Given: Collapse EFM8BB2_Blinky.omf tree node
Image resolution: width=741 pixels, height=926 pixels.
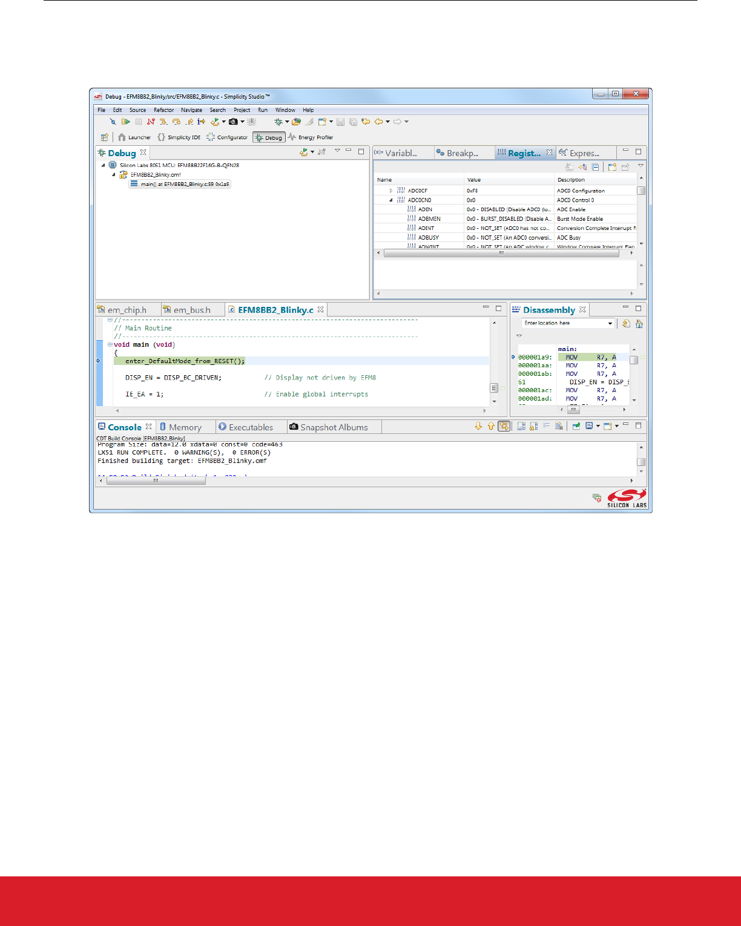Looking at the screenshot, I should (x=114, y=175).
